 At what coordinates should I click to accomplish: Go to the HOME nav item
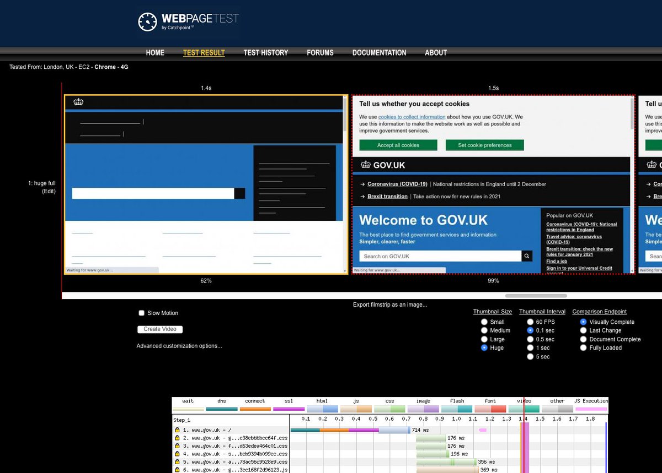pyautogui.click(x=155, y=53)
